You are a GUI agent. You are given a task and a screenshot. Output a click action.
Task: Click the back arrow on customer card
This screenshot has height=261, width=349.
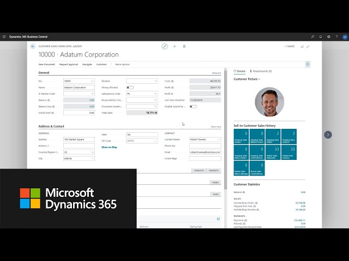point(33,47)
